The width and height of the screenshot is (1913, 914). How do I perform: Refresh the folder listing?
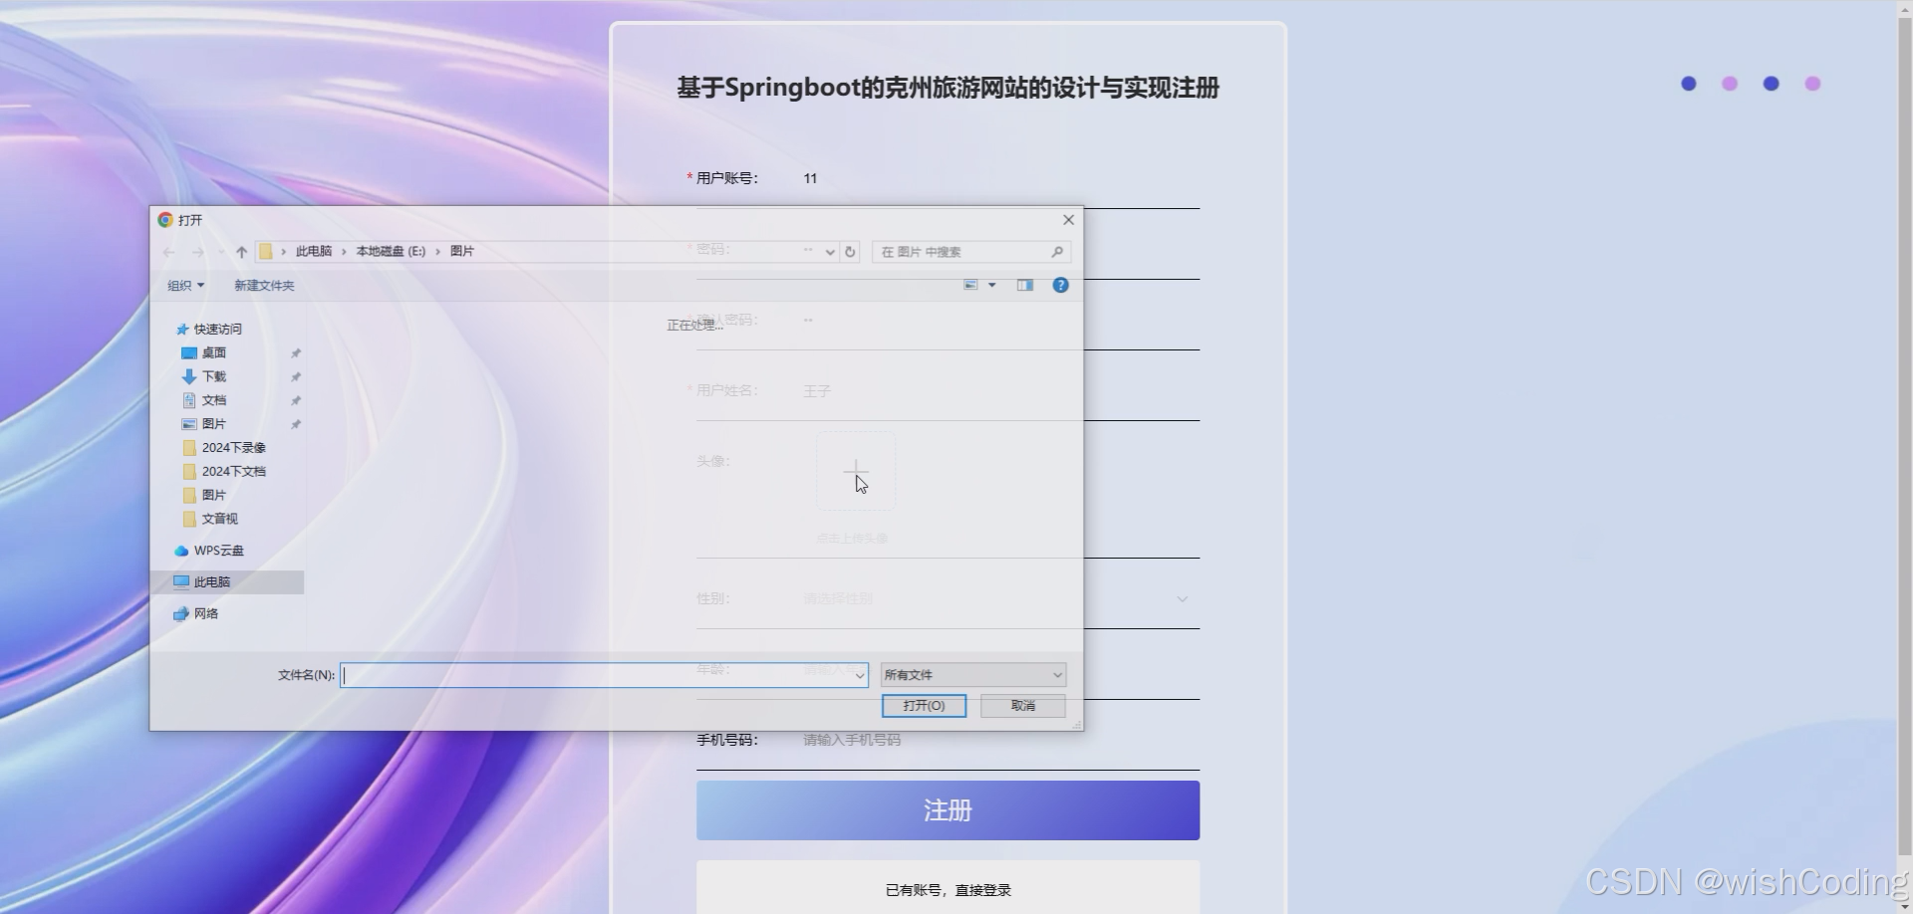coord(850,252)
